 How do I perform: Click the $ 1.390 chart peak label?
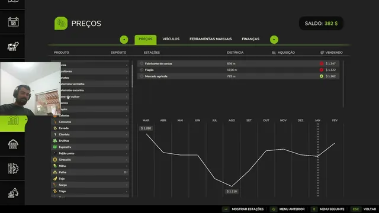[x=146, y=128]
